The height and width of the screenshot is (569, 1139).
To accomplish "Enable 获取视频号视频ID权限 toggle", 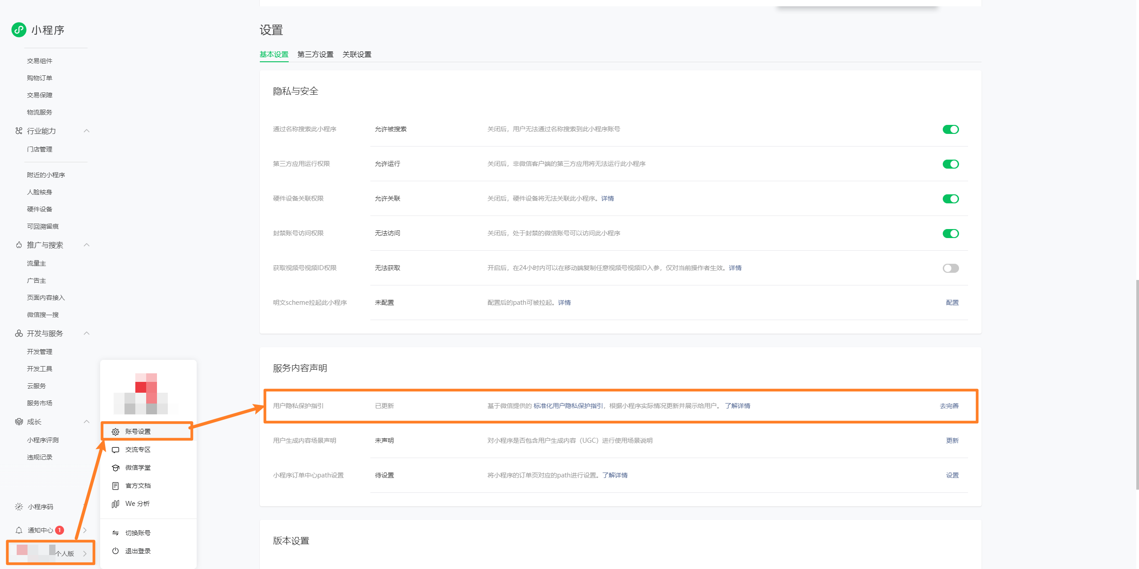I will pos(950,268).
